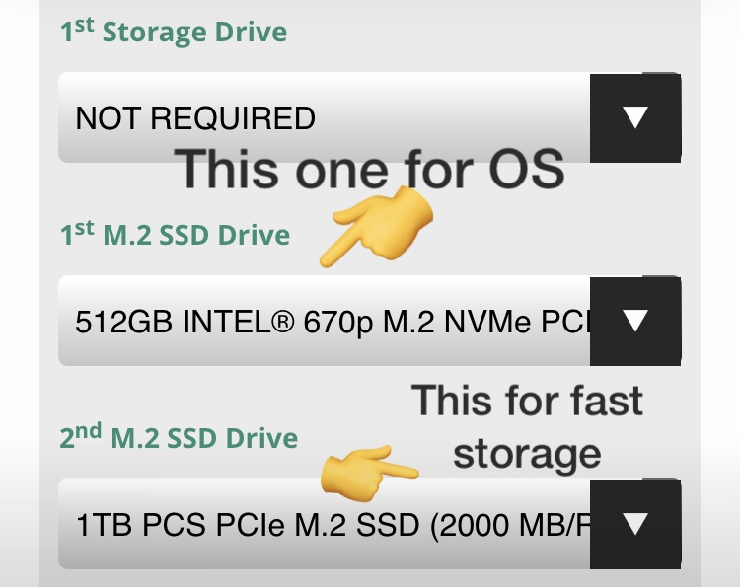Click the '2nd M.2 SSD Drive' heading
This screenshot has width=740, height=587.
179,437
